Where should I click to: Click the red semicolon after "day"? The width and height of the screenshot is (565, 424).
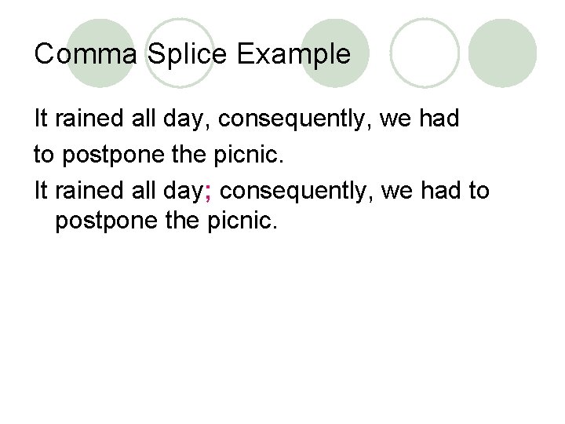pos(208,192)
